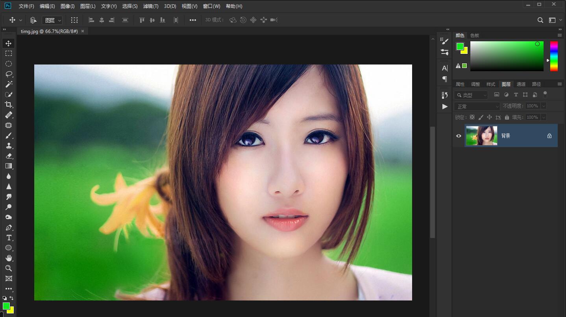Click the Zoom tool in the toolbox
The height and width of the screenshot is (317, 566).
(9, 268)
